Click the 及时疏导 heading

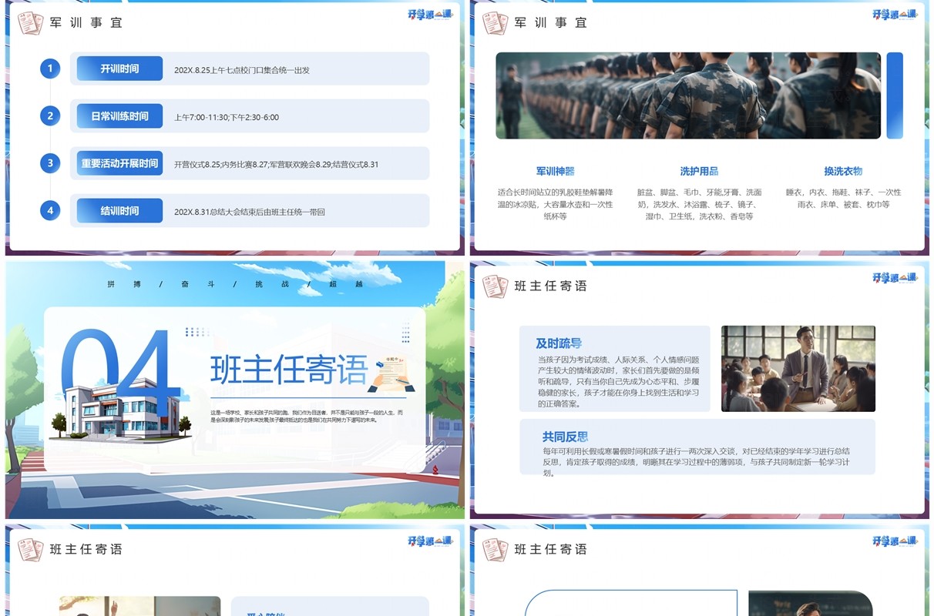point(559,343)
